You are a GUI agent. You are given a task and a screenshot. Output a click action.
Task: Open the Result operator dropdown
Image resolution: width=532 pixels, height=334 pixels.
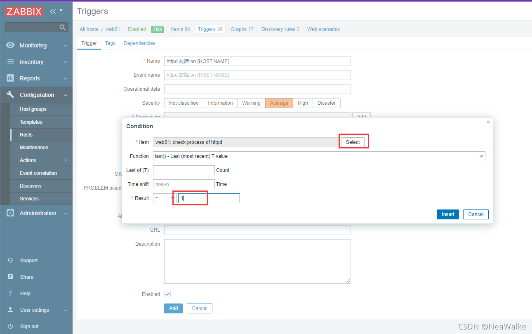[165, 198]
